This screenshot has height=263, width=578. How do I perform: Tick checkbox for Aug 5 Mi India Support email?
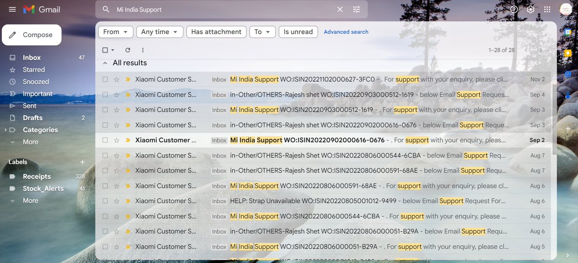click(x=105, y=247)
